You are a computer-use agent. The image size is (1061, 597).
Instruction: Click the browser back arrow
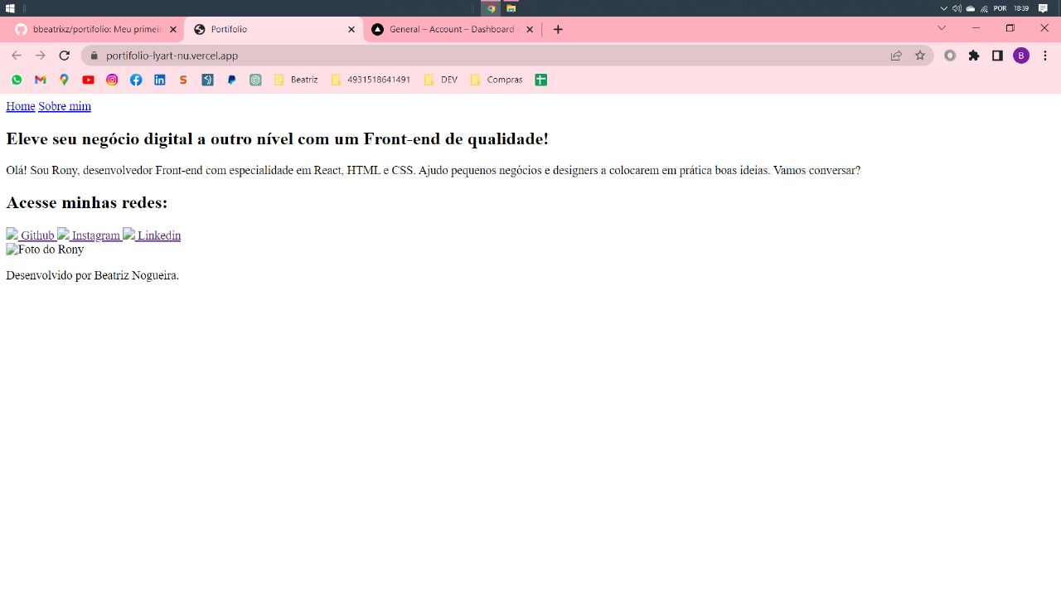tap(17, 56)
